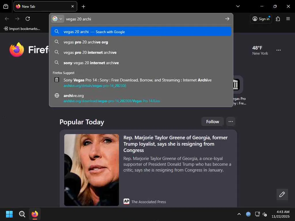Reload the current page
This screenshot has width=295, height=221.
pos(28,19)
